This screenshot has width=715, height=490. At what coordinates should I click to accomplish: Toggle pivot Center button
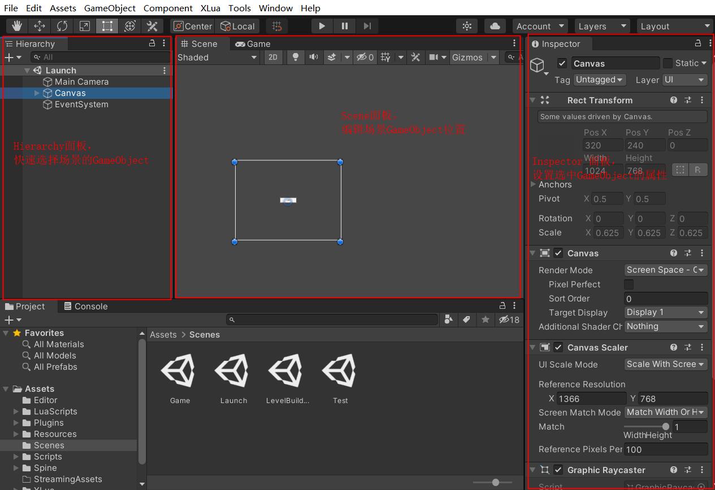tap(193, 26)
